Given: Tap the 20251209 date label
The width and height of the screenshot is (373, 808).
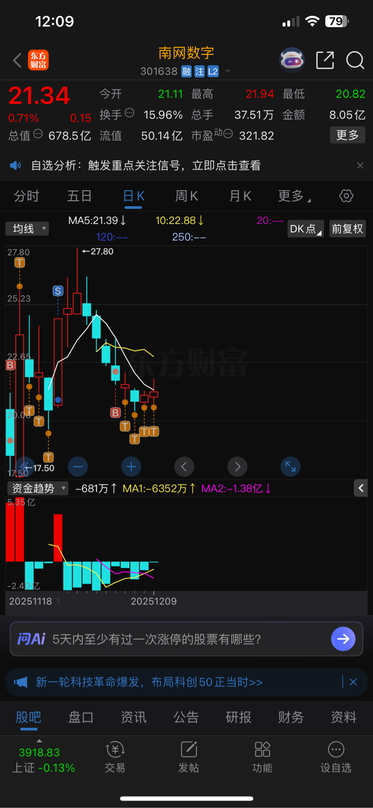Looking at the screenshot, I should click(153, 601).
